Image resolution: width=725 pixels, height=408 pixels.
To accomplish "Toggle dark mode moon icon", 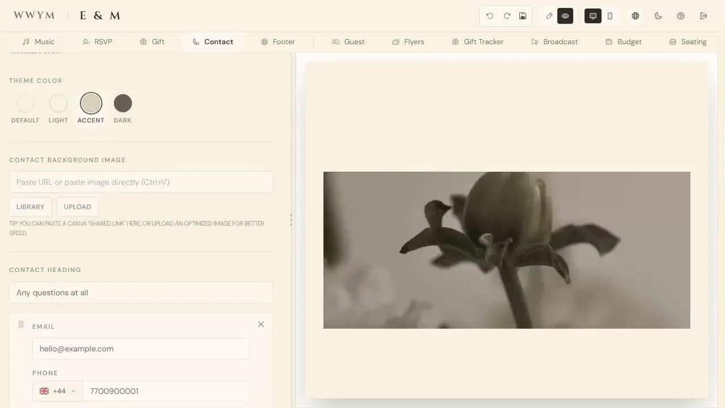I will (x=658, y=16).
